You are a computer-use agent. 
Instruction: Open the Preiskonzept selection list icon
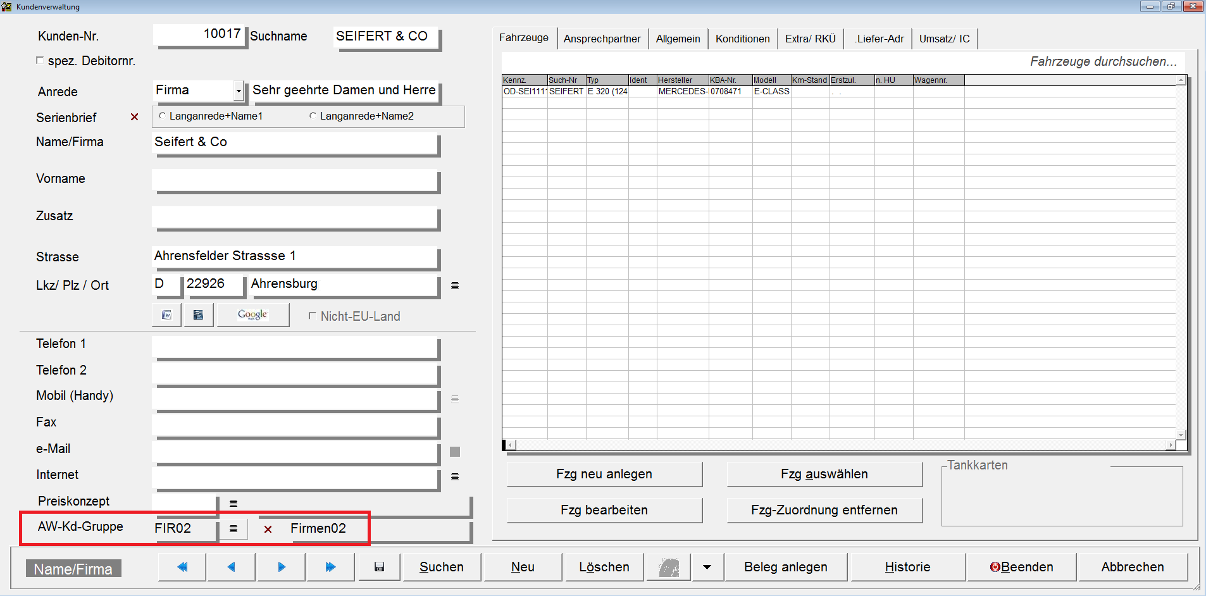(x=233, y=503)
